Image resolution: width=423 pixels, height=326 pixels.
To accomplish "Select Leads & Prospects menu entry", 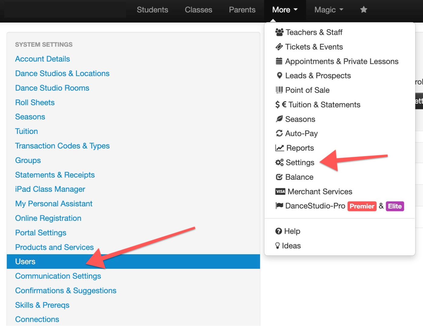I will 318,75.
